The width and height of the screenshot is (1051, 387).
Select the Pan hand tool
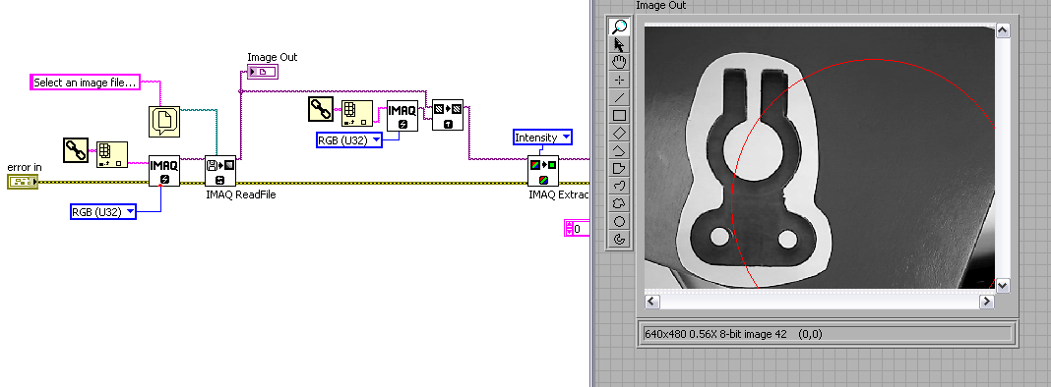[x=619, y=62]
